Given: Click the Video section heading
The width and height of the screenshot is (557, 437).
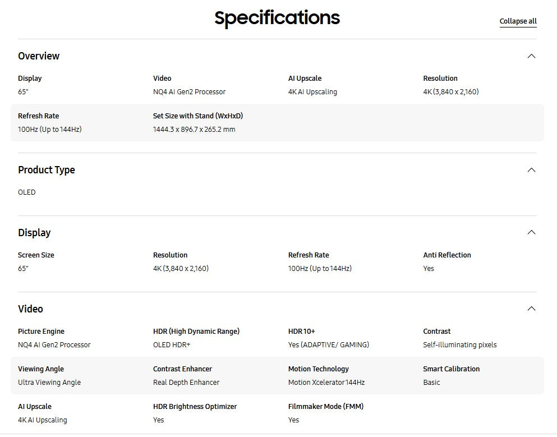Looking at the screenshot, I should [x=30, y=309].
